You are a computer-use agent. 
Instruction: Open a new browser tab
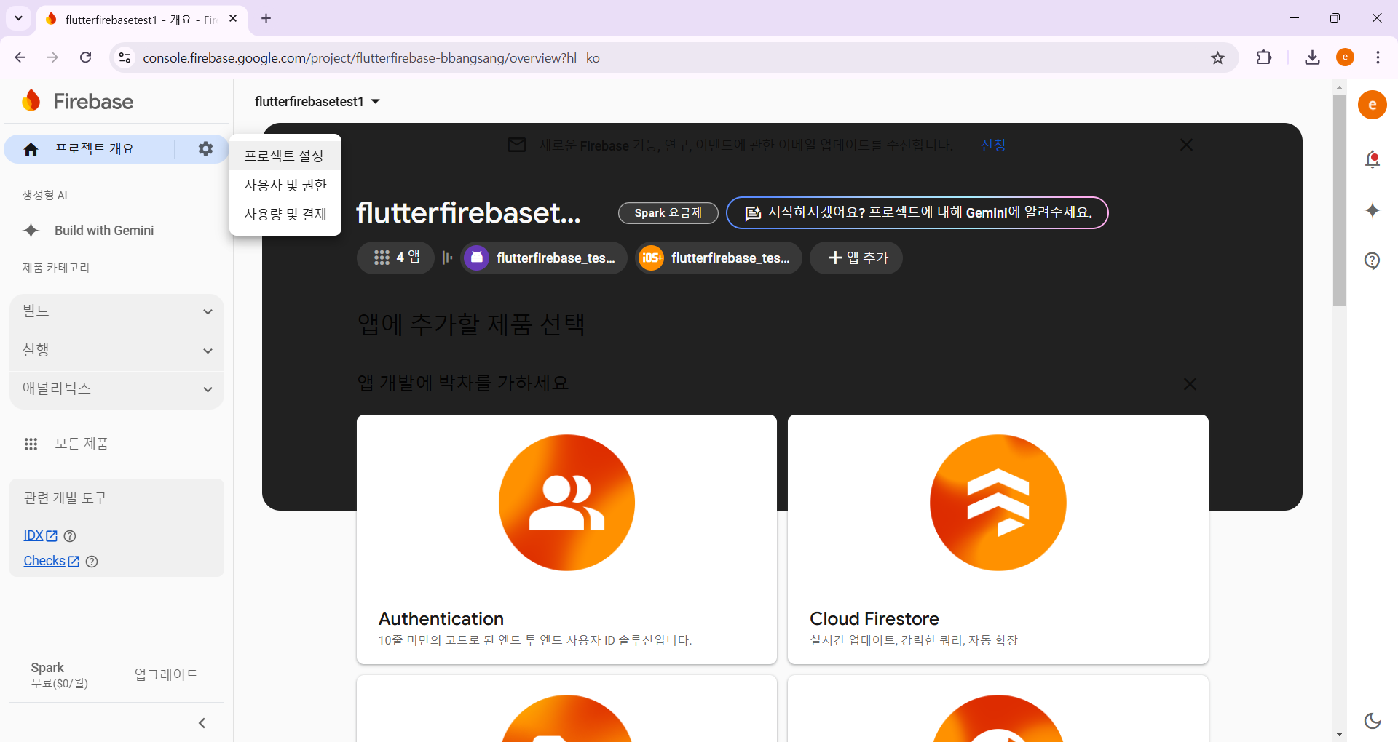(x=266, y=18)
